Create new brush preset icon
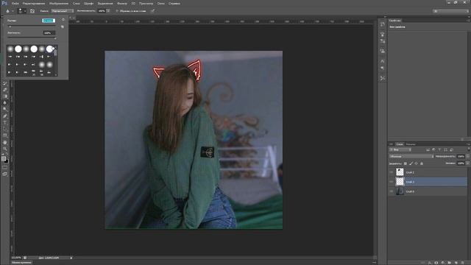Viewport: 471px width, 265px height. pos(63,26)
